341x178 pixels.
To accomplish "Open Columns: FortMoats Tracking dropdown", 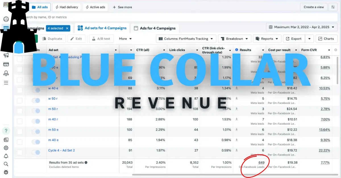I will [x=186, y=39].
